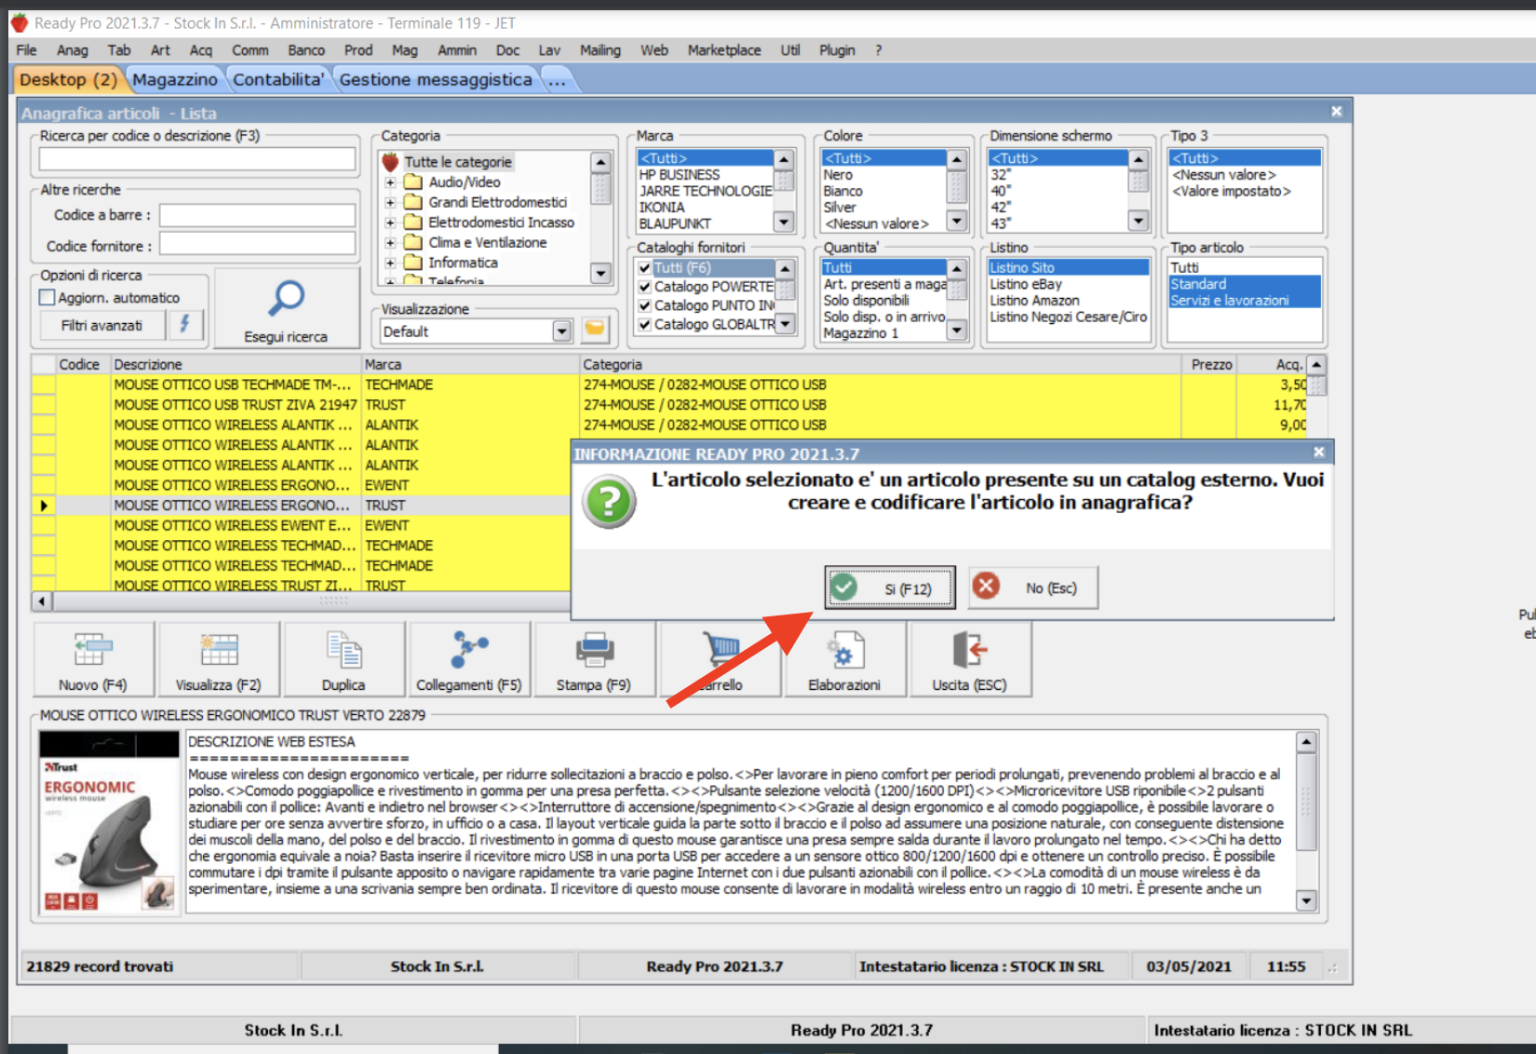1536x1054 pixels.
Task: Click the Colore list down arrow
Action: [x=956, y=220]
